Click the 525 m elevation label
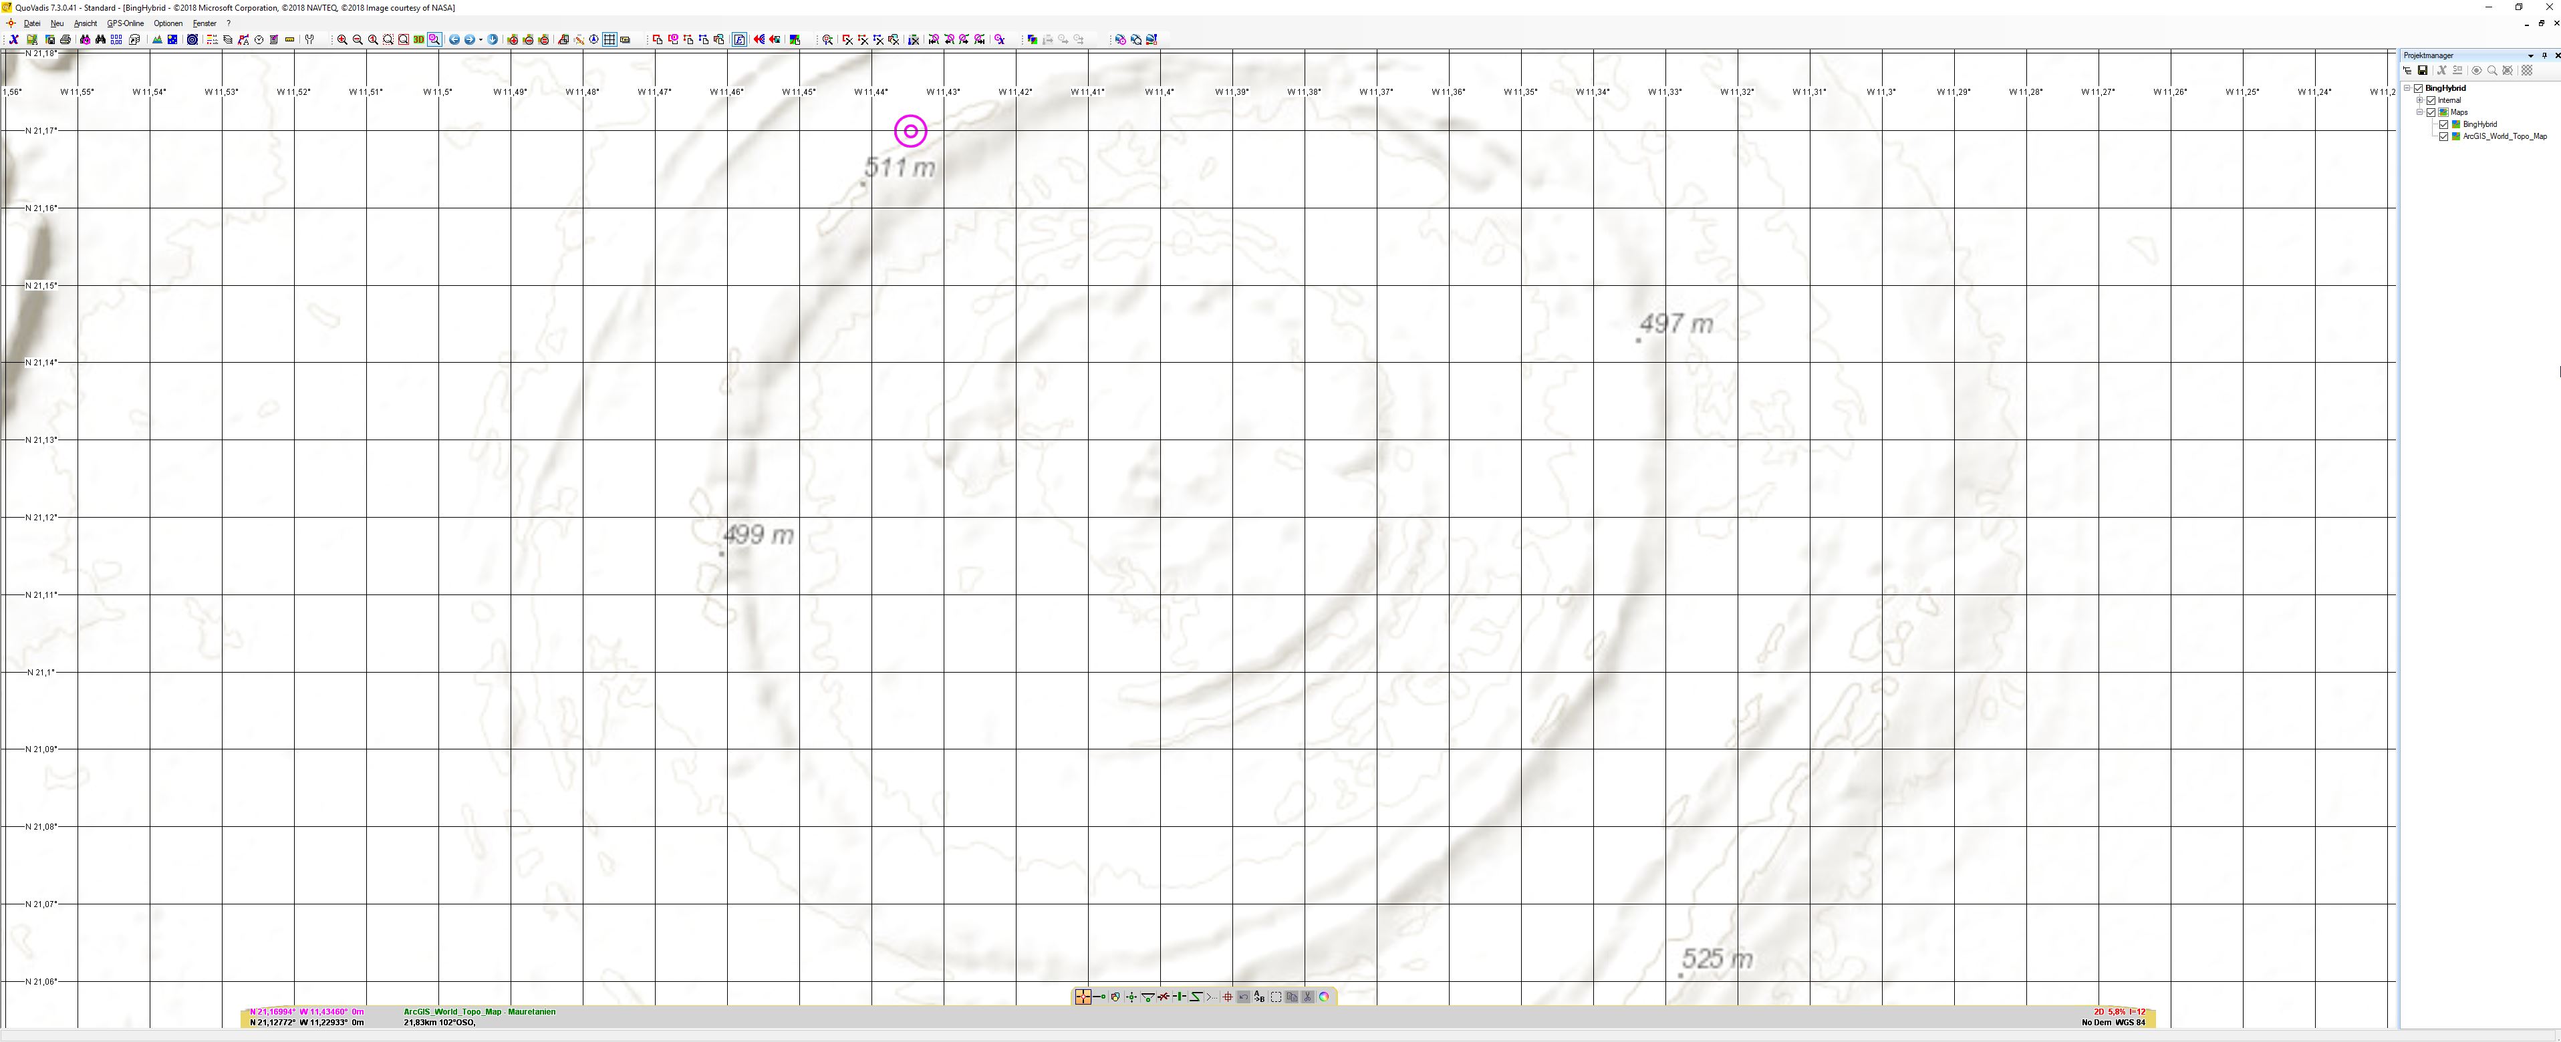The width and height of the screenshot is (2561, 1042). [x=1718, y=959]
